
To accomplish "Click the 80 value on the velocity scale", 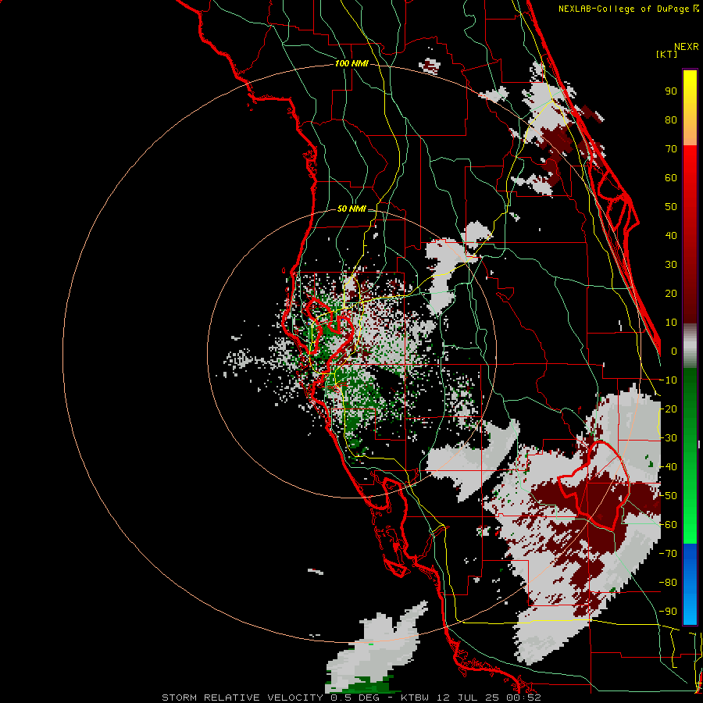I will point(671,120).
